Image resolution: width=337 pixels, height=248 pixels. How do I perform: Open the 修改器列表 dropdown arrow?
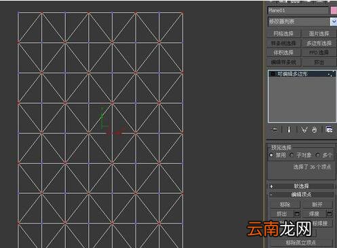tap(334, 22)
